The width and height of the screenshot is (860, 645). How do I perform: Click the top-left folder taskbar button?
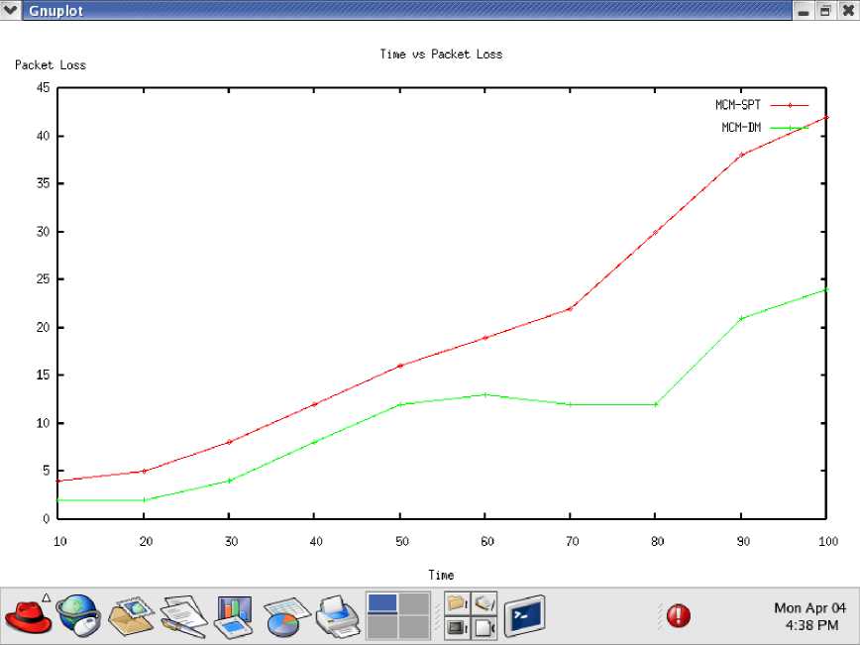coord(458,603)
